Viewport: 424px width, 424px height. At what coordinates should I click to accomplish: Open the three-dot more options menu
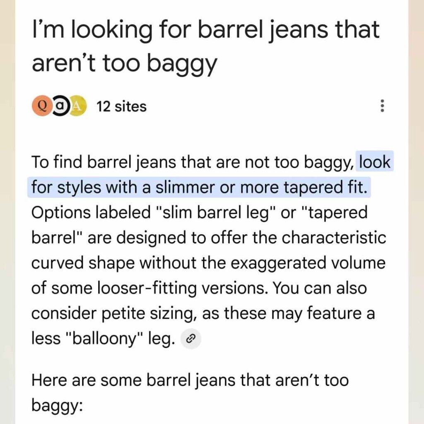(382, 107)
